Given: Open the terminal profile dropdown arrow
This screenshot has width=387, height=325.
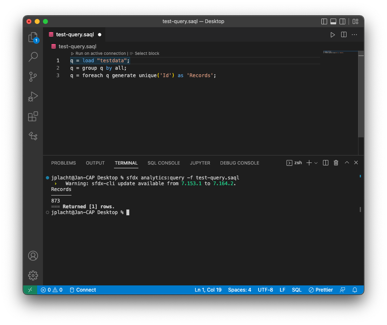Looking at the screenshot, I should tap(316, 162).
